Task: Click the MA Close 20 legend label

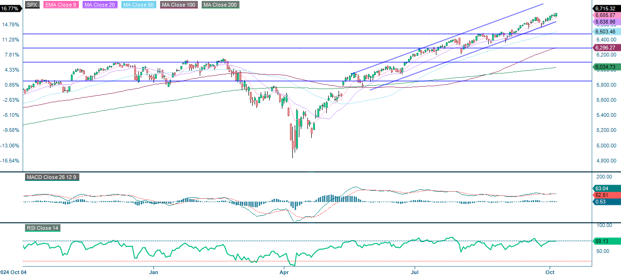Action: [100, 5]
